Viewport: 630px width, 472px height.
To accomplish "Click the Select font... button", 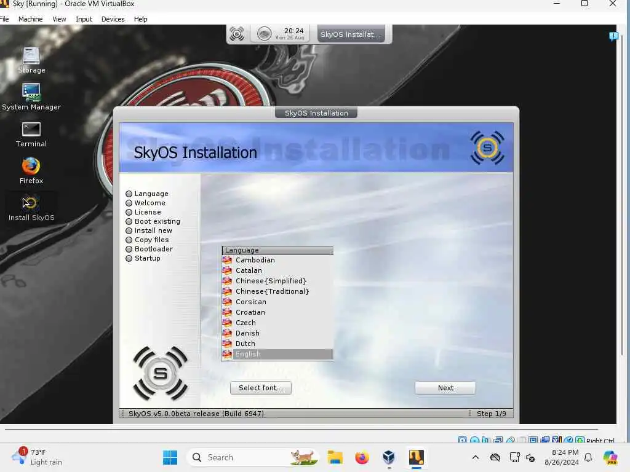I will (261, 388).
